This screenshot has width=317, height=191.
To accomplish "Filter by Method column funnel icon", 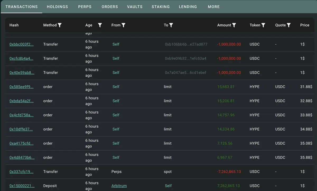I will (60, 25).
